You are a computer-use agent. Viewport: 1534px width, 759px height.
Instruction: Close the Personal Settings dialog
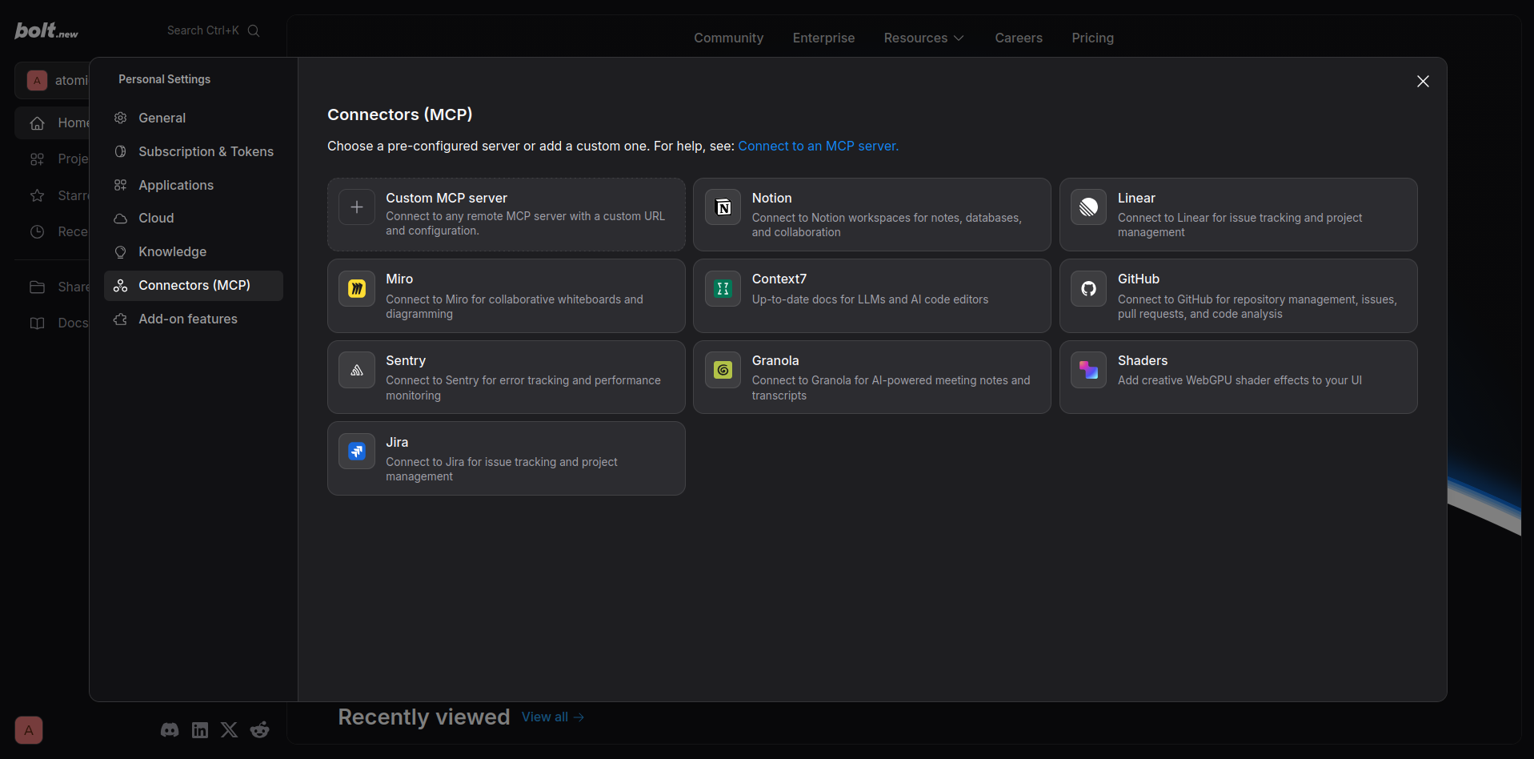tap(1423, 82)
